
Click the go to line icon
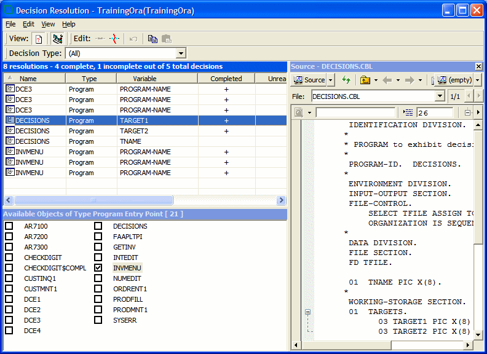pyautogui.click(x=409, y=112)
